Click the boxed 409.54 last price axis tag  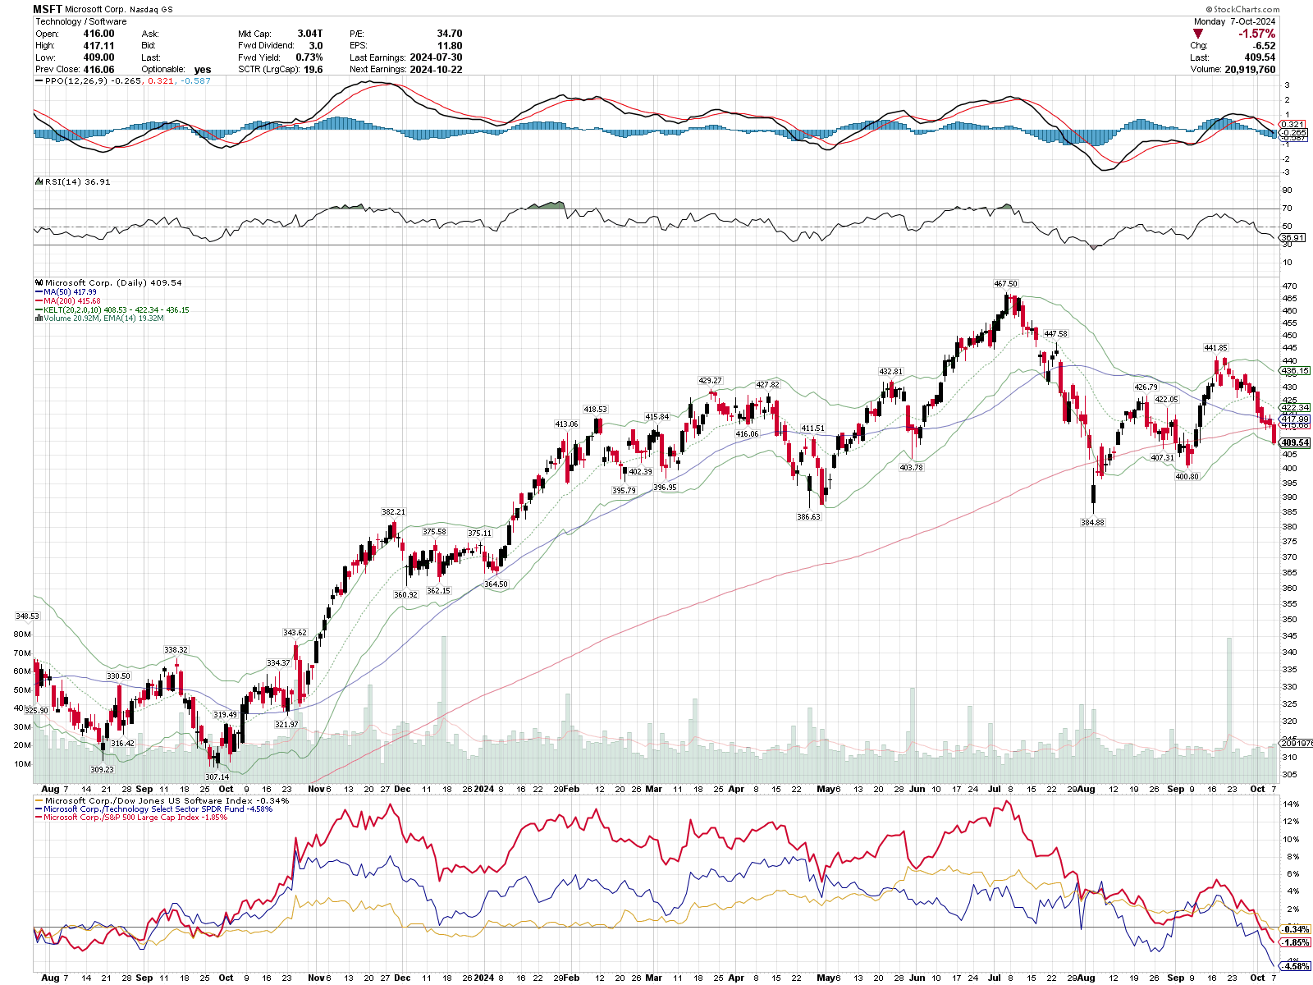point(1295,442)
